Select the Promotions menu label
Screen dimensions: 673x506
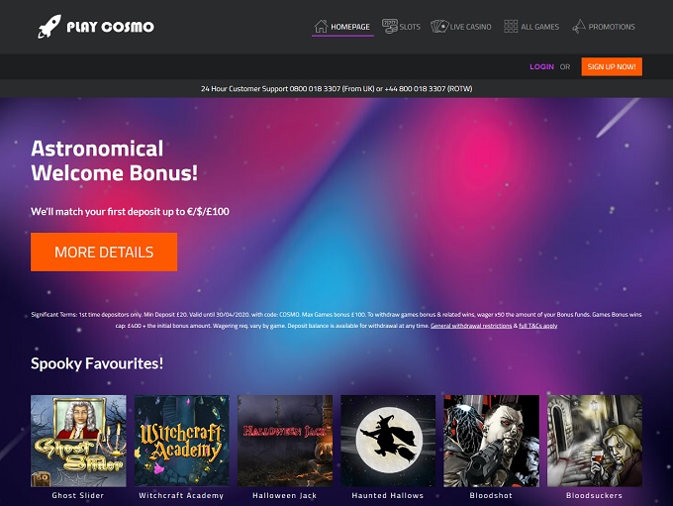click(612, 27)
